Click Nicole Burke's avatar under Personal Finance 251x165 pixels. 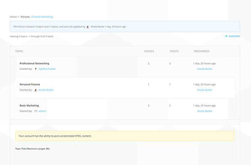coord(36,90)
